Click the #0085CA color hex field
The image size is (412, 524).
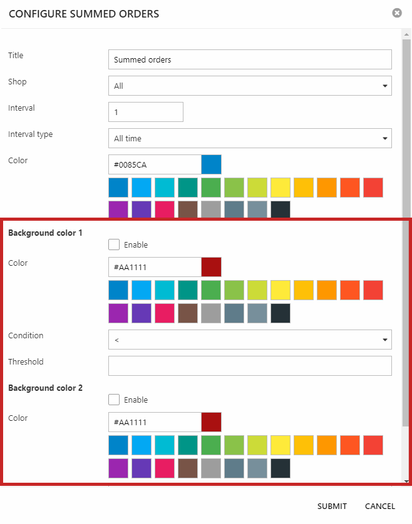click(x=155, y=164)
